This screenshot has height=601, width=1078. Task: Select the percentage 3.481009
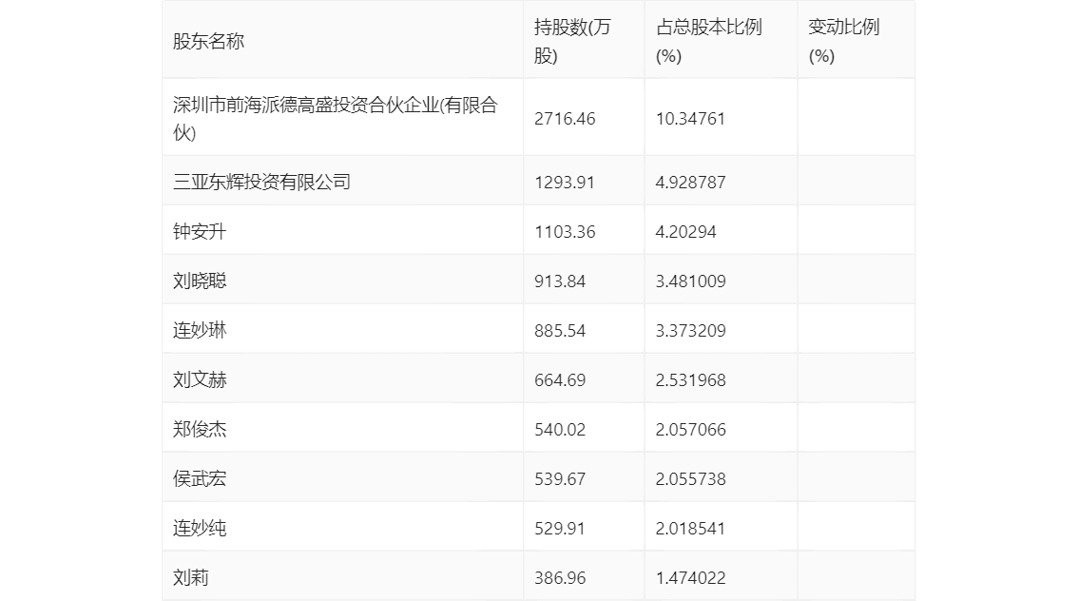pyautogui.click(x=690, y=281)
